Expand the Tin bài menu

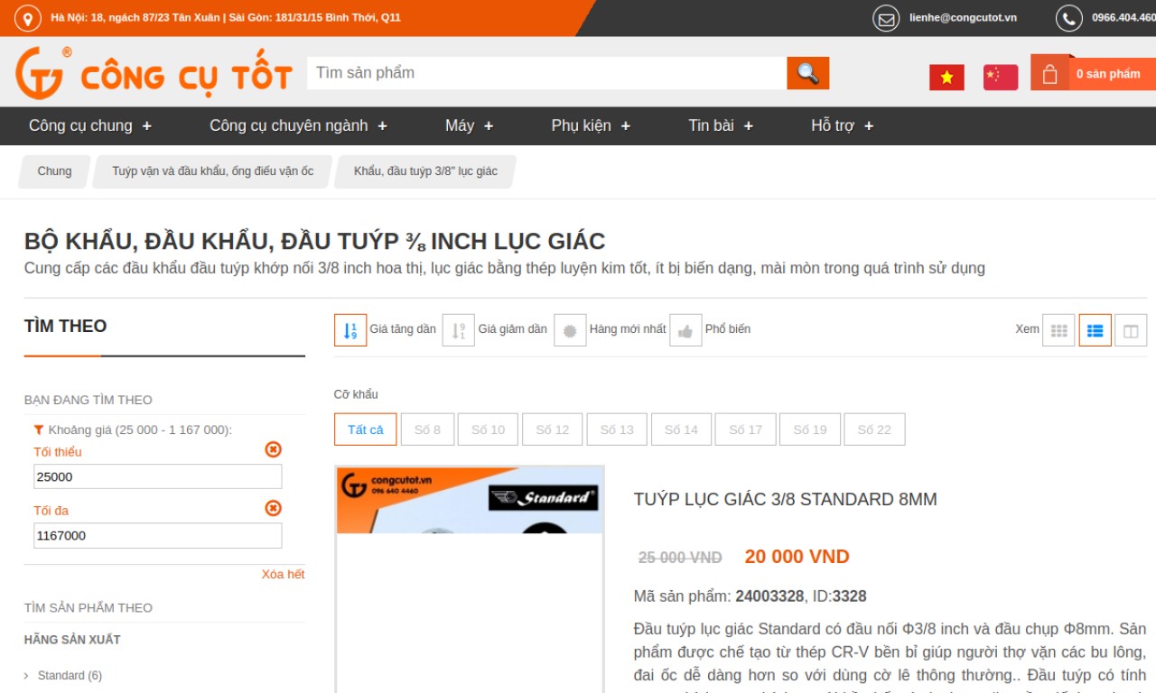tap(721, 125)
